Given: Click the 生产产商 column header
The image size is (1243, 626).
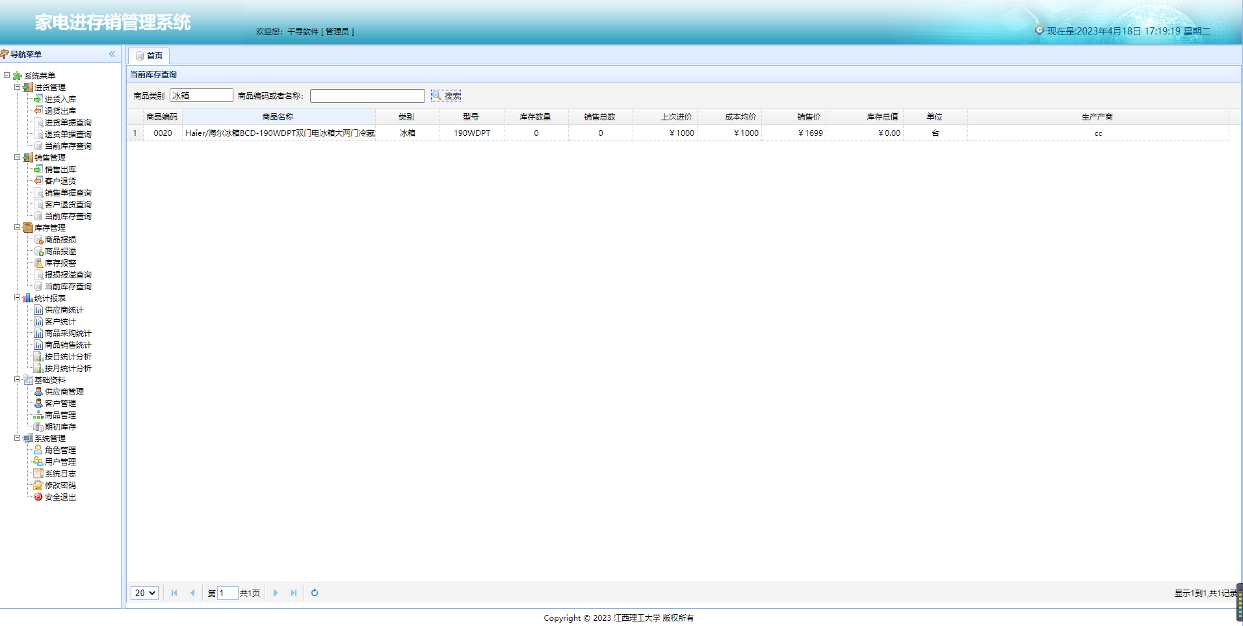Looking at the screenshot, I should point(1098,117).
